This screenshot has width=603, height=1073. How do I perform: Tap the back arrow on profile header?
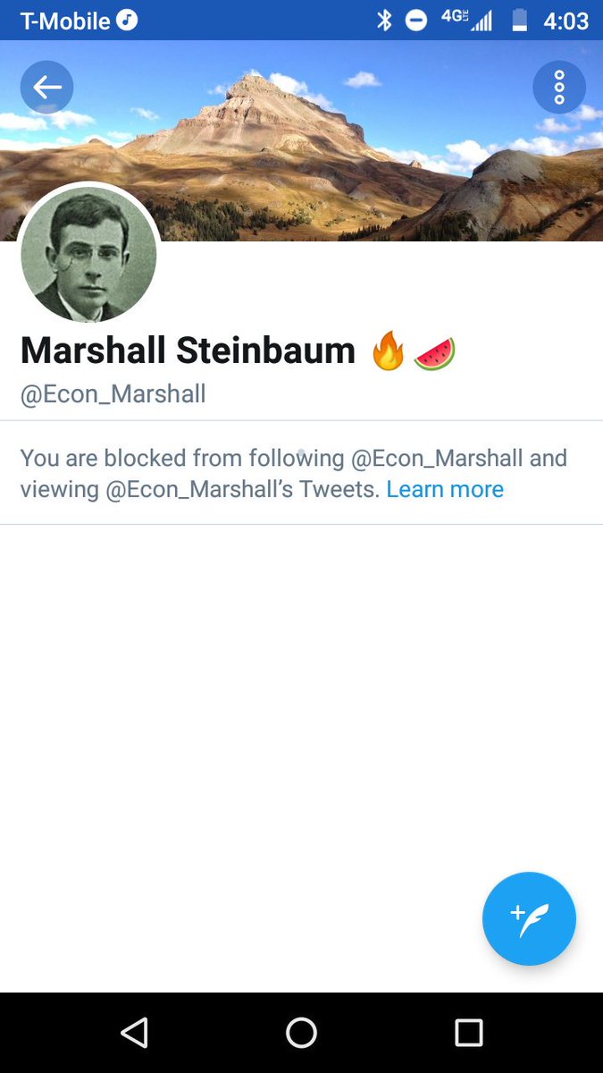(x=46, y=87)
